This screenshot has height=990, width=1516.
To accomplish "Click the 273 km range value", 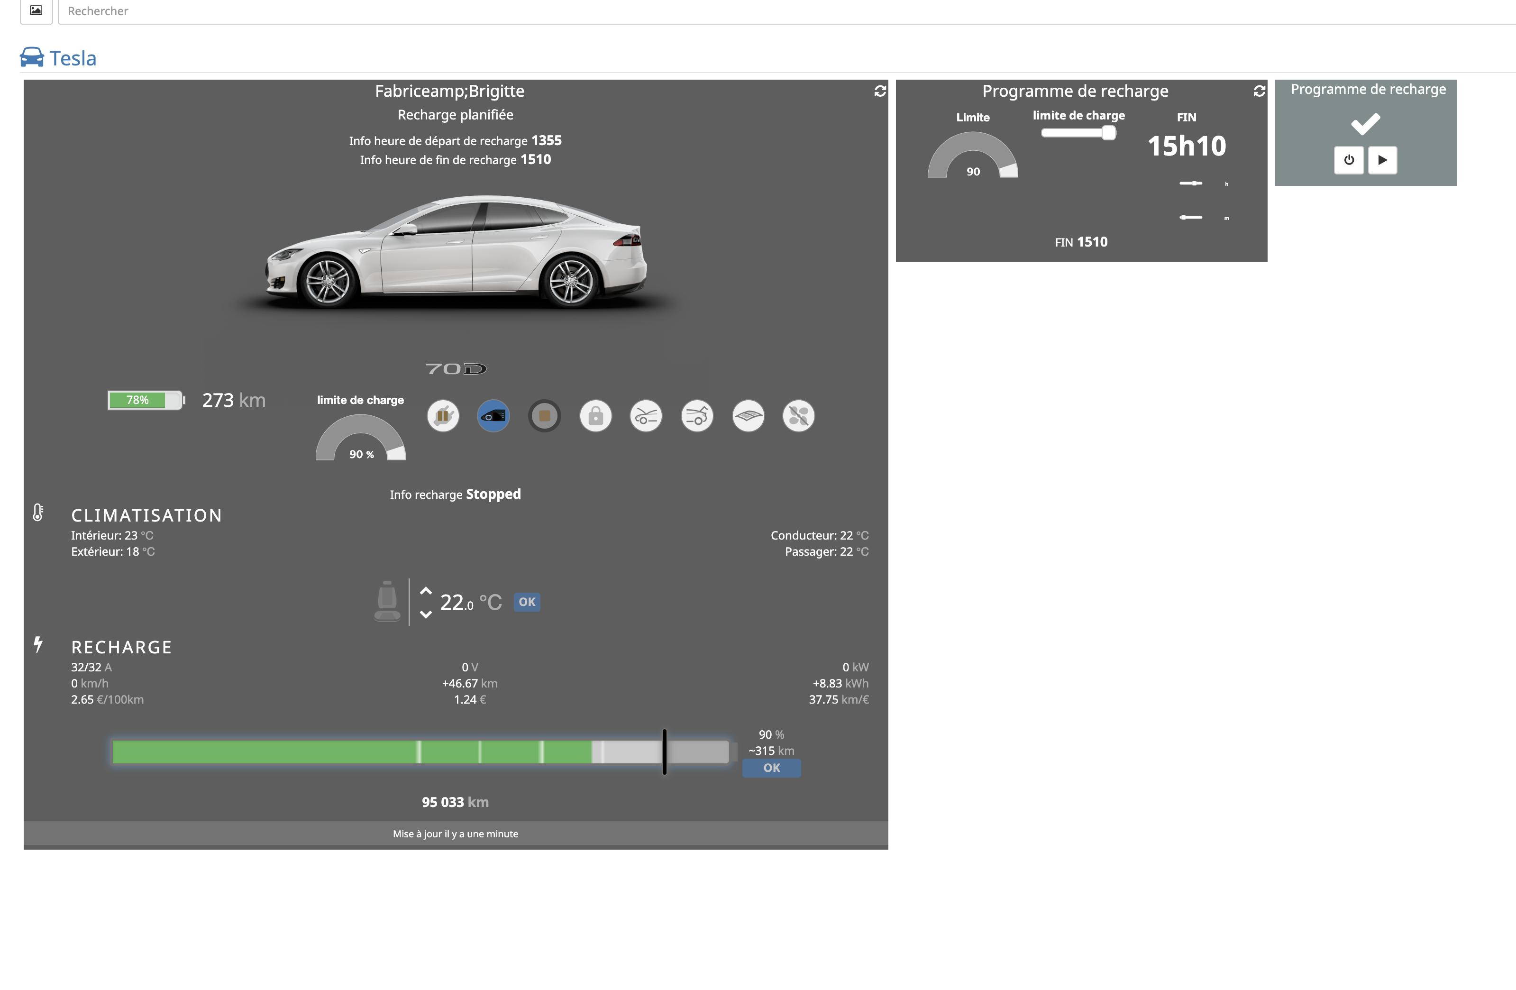I will tap(234, 400).
